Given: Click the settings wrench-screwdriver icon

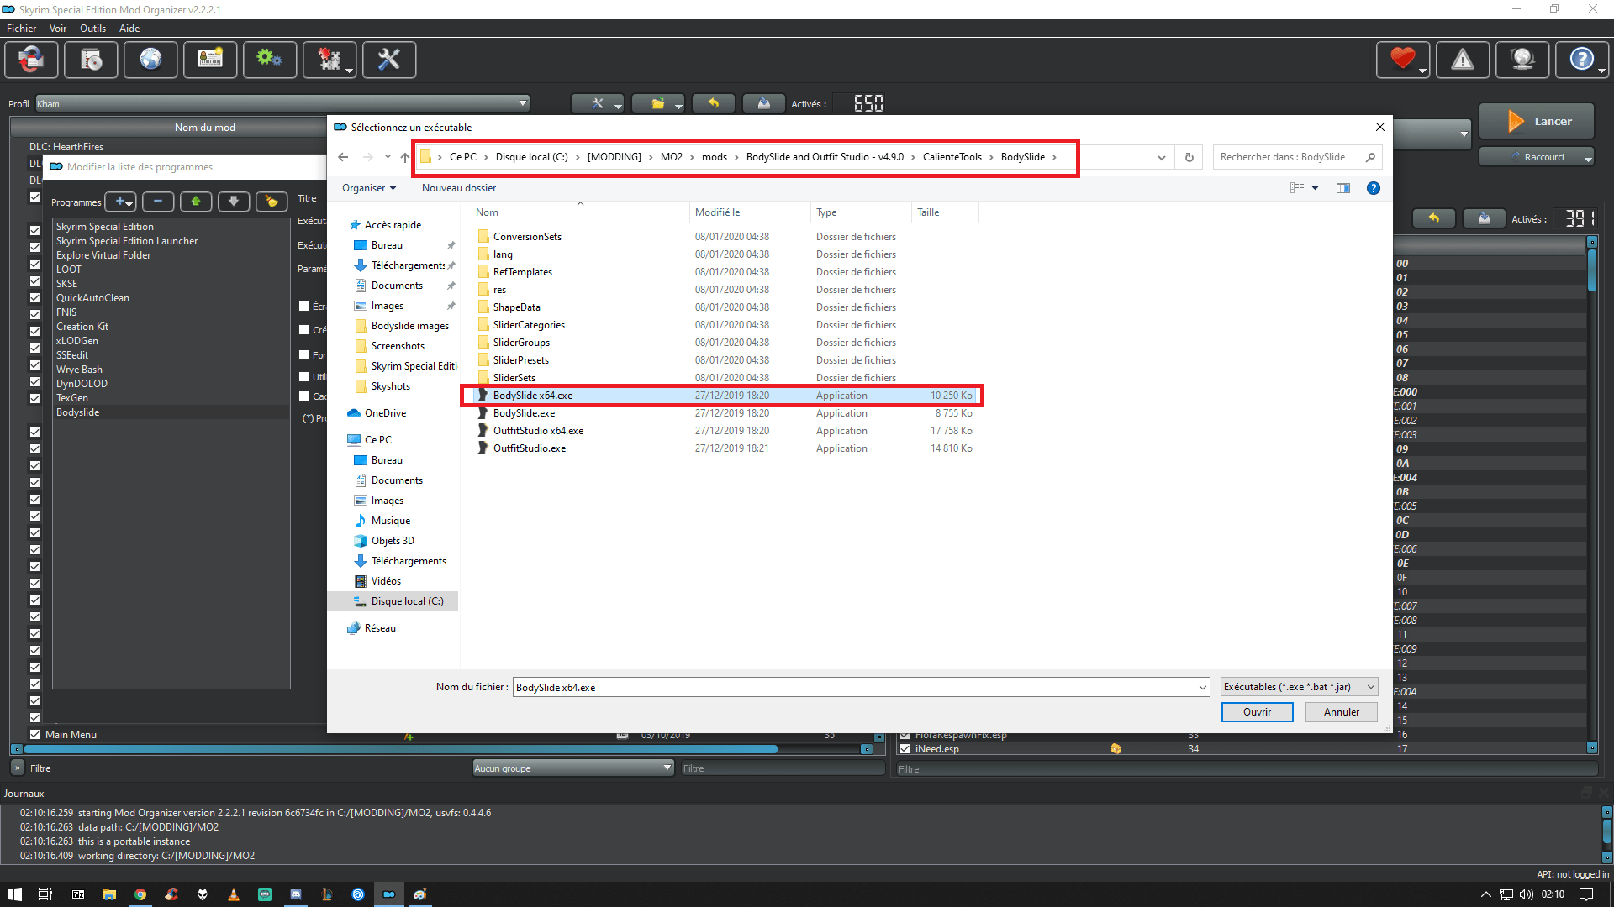Looking at the screenshot, I should coord(389,60).
